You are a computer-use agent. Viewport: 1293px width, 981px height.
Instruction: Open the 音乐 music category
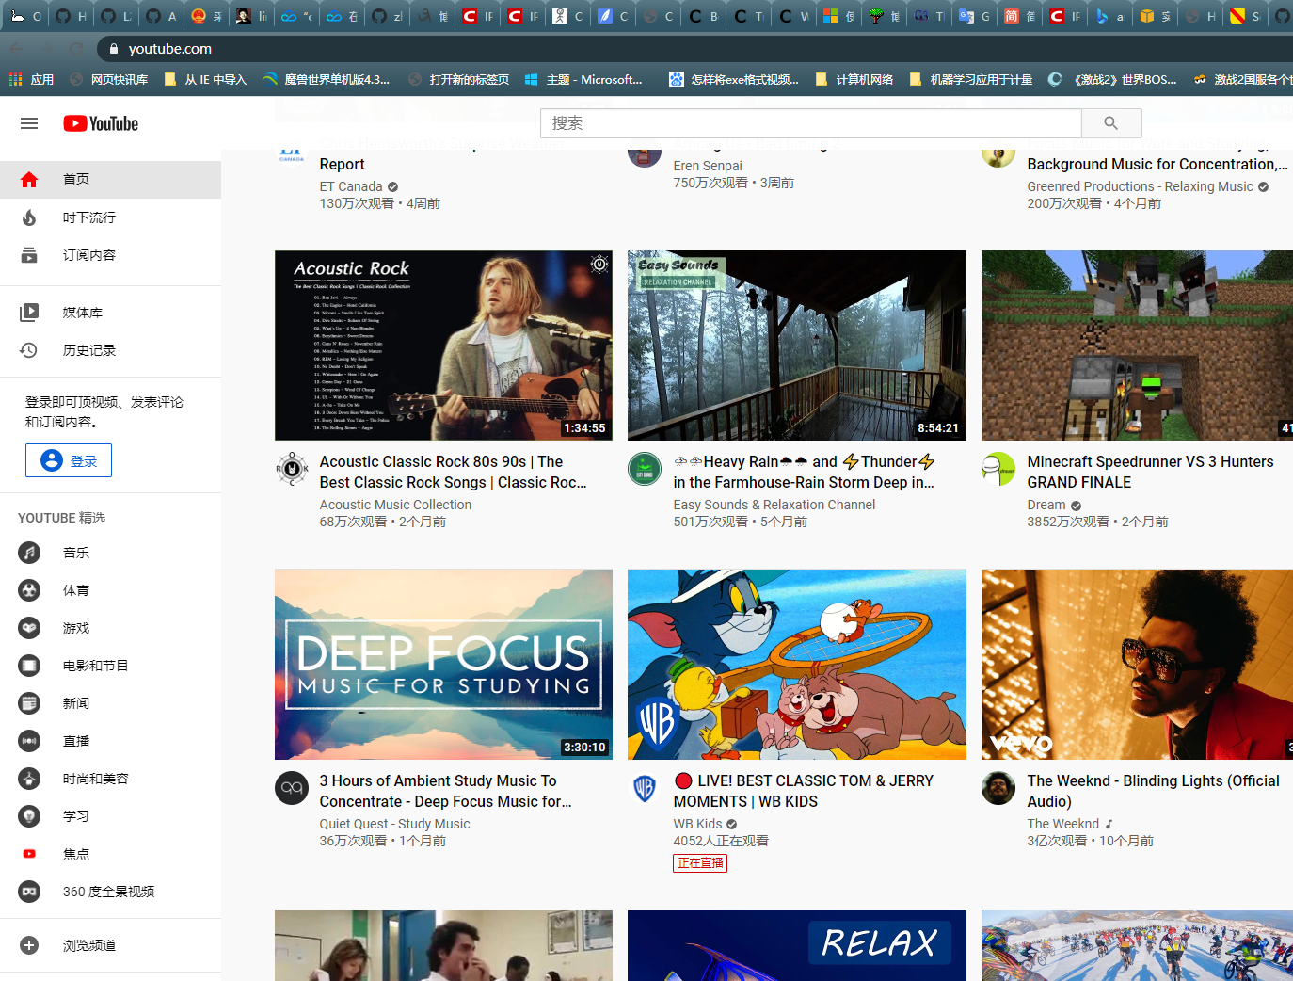[x=110, y=553]
